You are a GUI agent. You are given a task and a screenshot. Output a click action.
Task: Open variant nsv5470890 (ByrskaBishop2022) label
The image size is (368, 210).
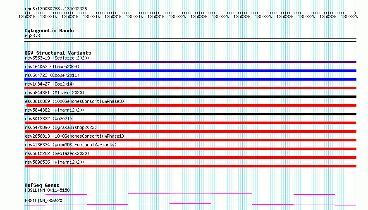pyautogui.click(x=61, y=127)
